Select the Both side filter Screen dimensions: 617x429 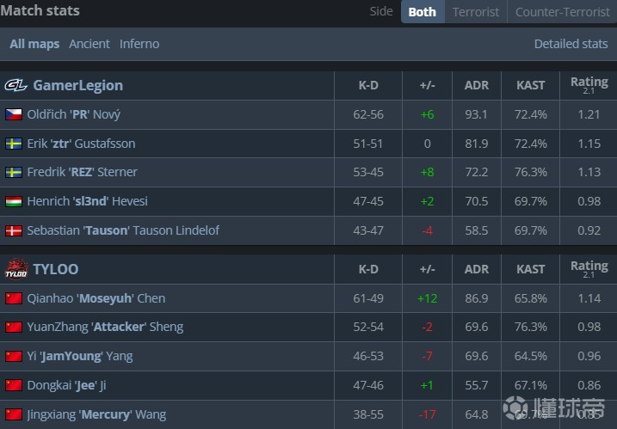coord(422,12)
